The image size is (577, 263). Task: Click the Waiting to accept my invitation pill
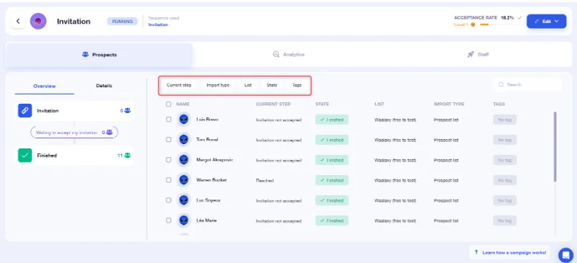pyautogui.click(x=74, y=133)
